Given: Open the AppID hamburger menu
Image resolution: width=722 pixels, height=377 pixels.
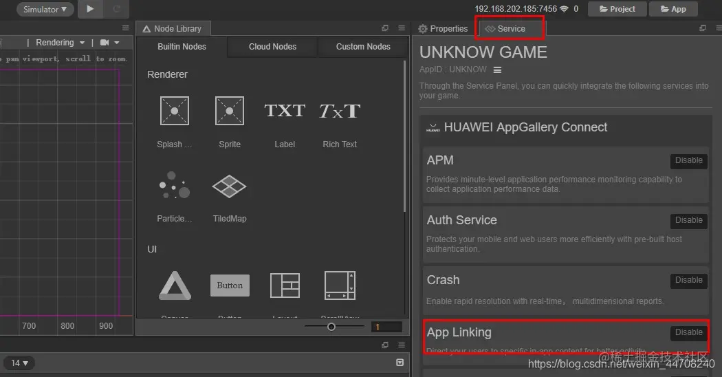Looking at the screenshot, I should (497, 70).
